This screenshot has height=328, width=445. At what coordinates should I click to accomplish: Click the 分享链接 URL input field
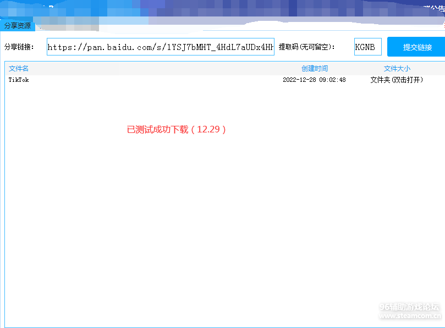tap(160, 47)
